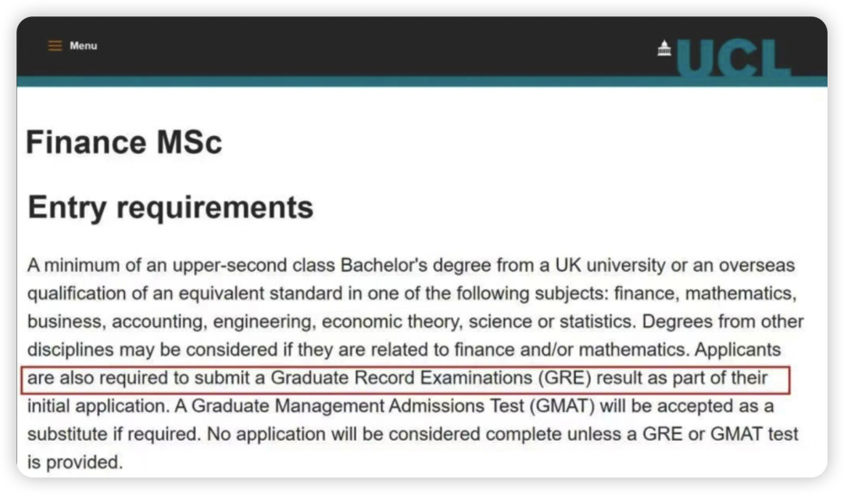Viewport: 844px width, 494px height.
Task: Click inside the red highlighted sentence box
Action: tap(406, 379)
